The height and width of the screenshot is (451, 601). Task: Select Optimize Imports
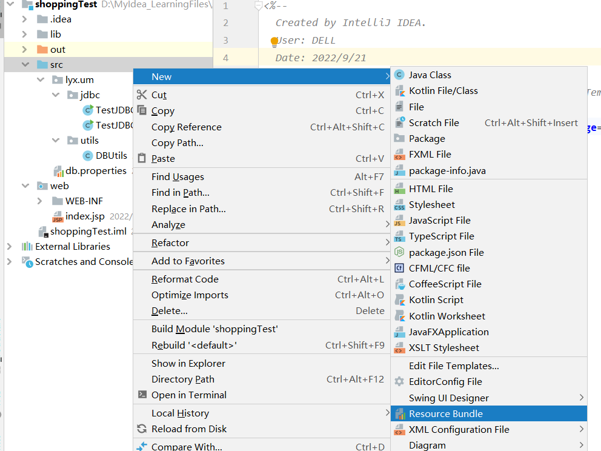262,295
